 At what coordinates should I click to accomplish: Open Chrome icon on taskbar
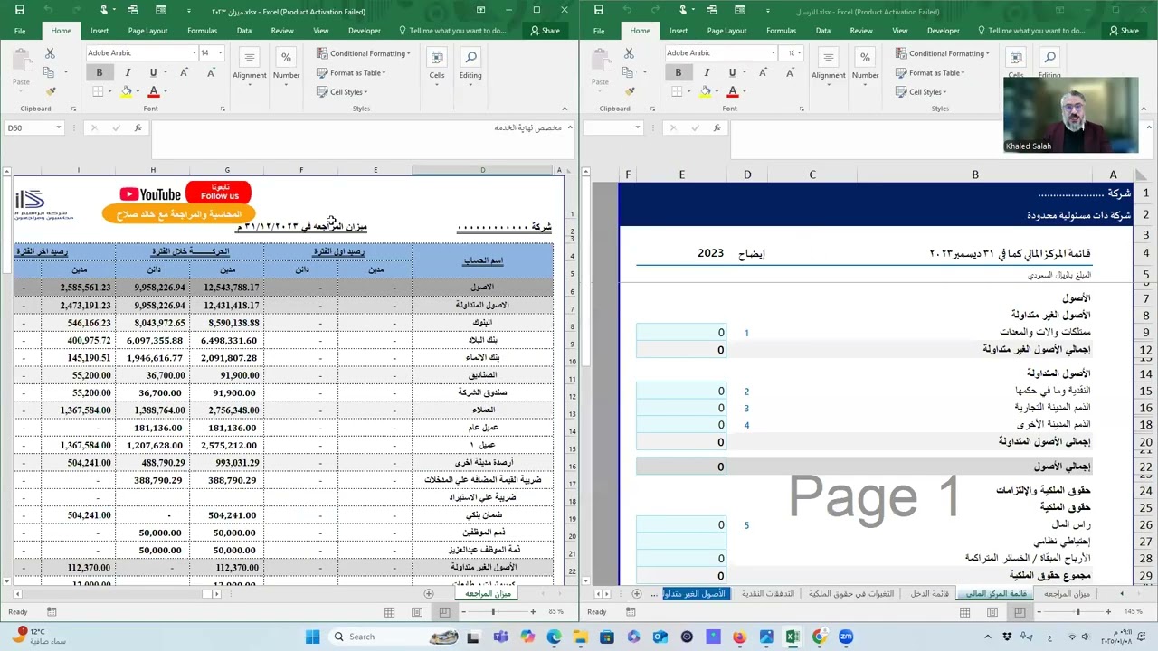coord(819,637)
